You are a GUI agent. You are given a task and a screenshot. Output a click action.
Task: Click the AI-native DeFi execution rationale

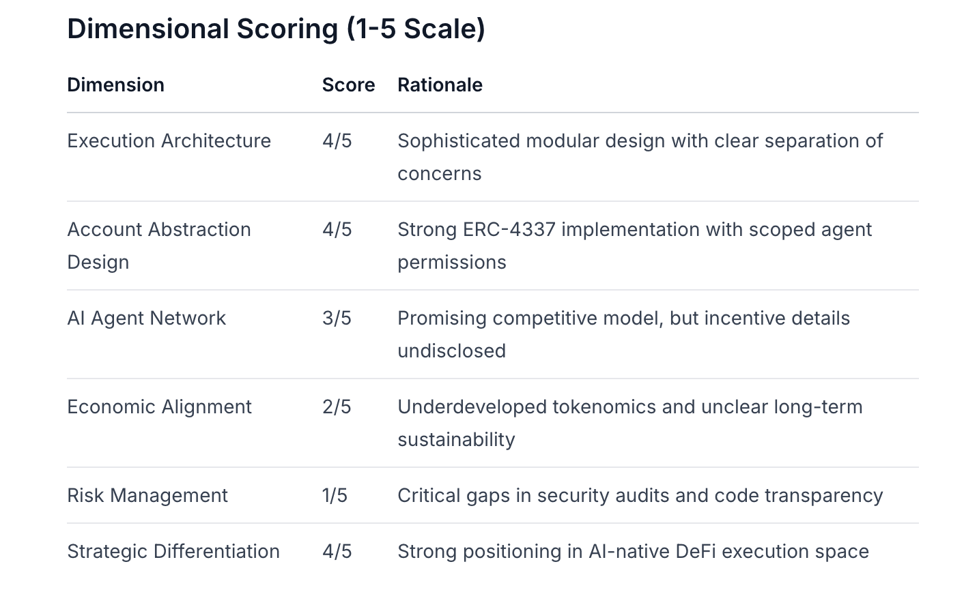[x=633, y=552]
